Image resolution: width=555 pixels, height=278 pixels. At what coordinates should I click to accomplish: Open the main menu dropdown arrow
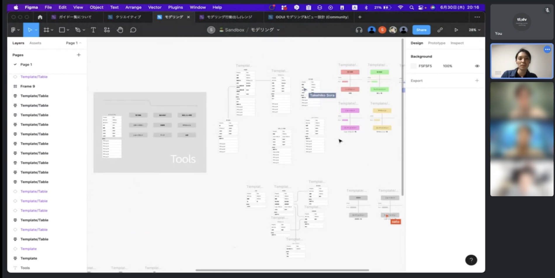tap(18, 30)
